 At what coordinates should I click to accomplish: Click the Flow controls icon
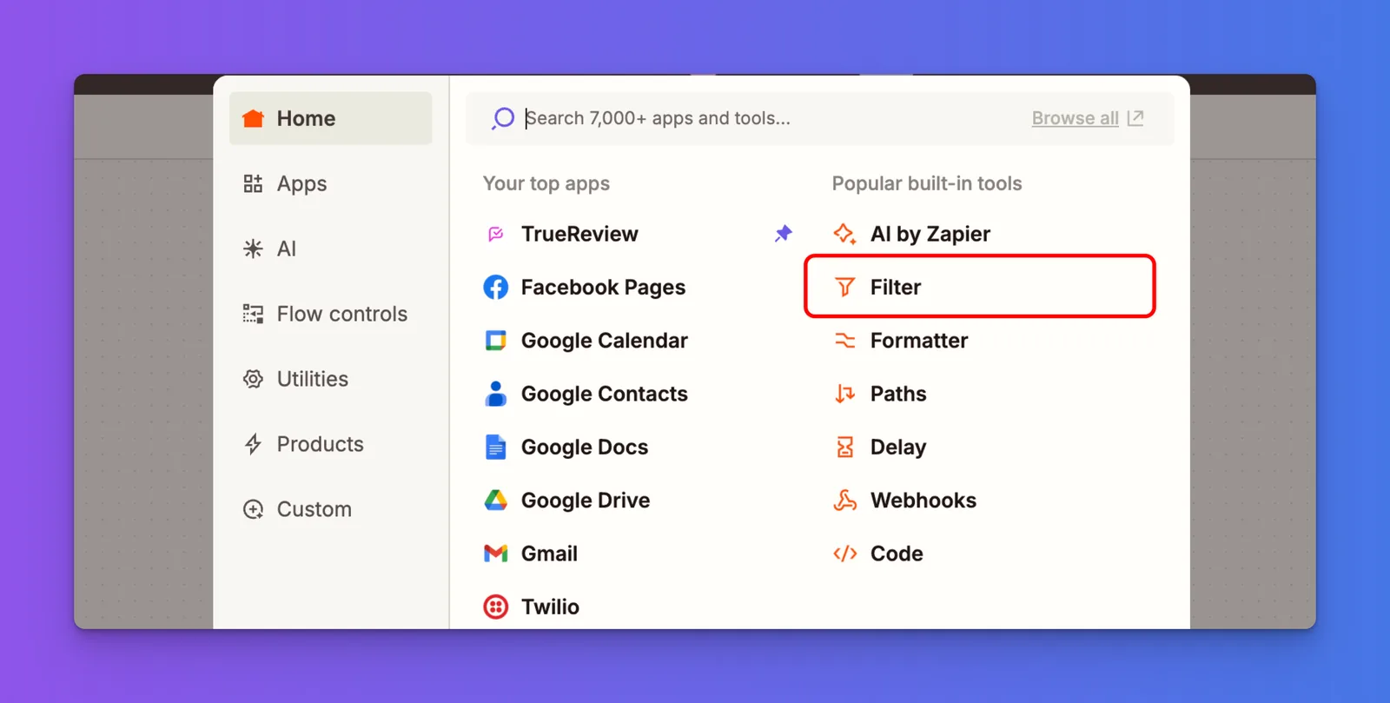tap(253, 314)
